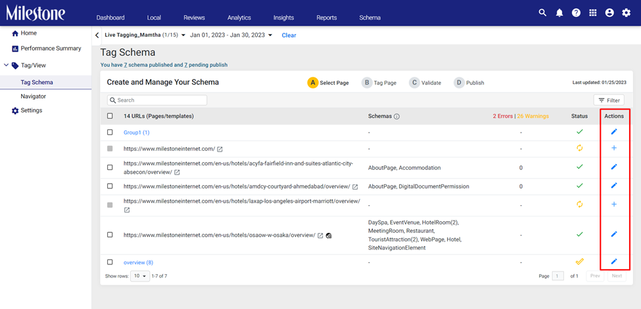Click the greyed checkbox of milestoneinternet.com/ row
Viewport: 641px width, 309px height.
coord(110,148)
